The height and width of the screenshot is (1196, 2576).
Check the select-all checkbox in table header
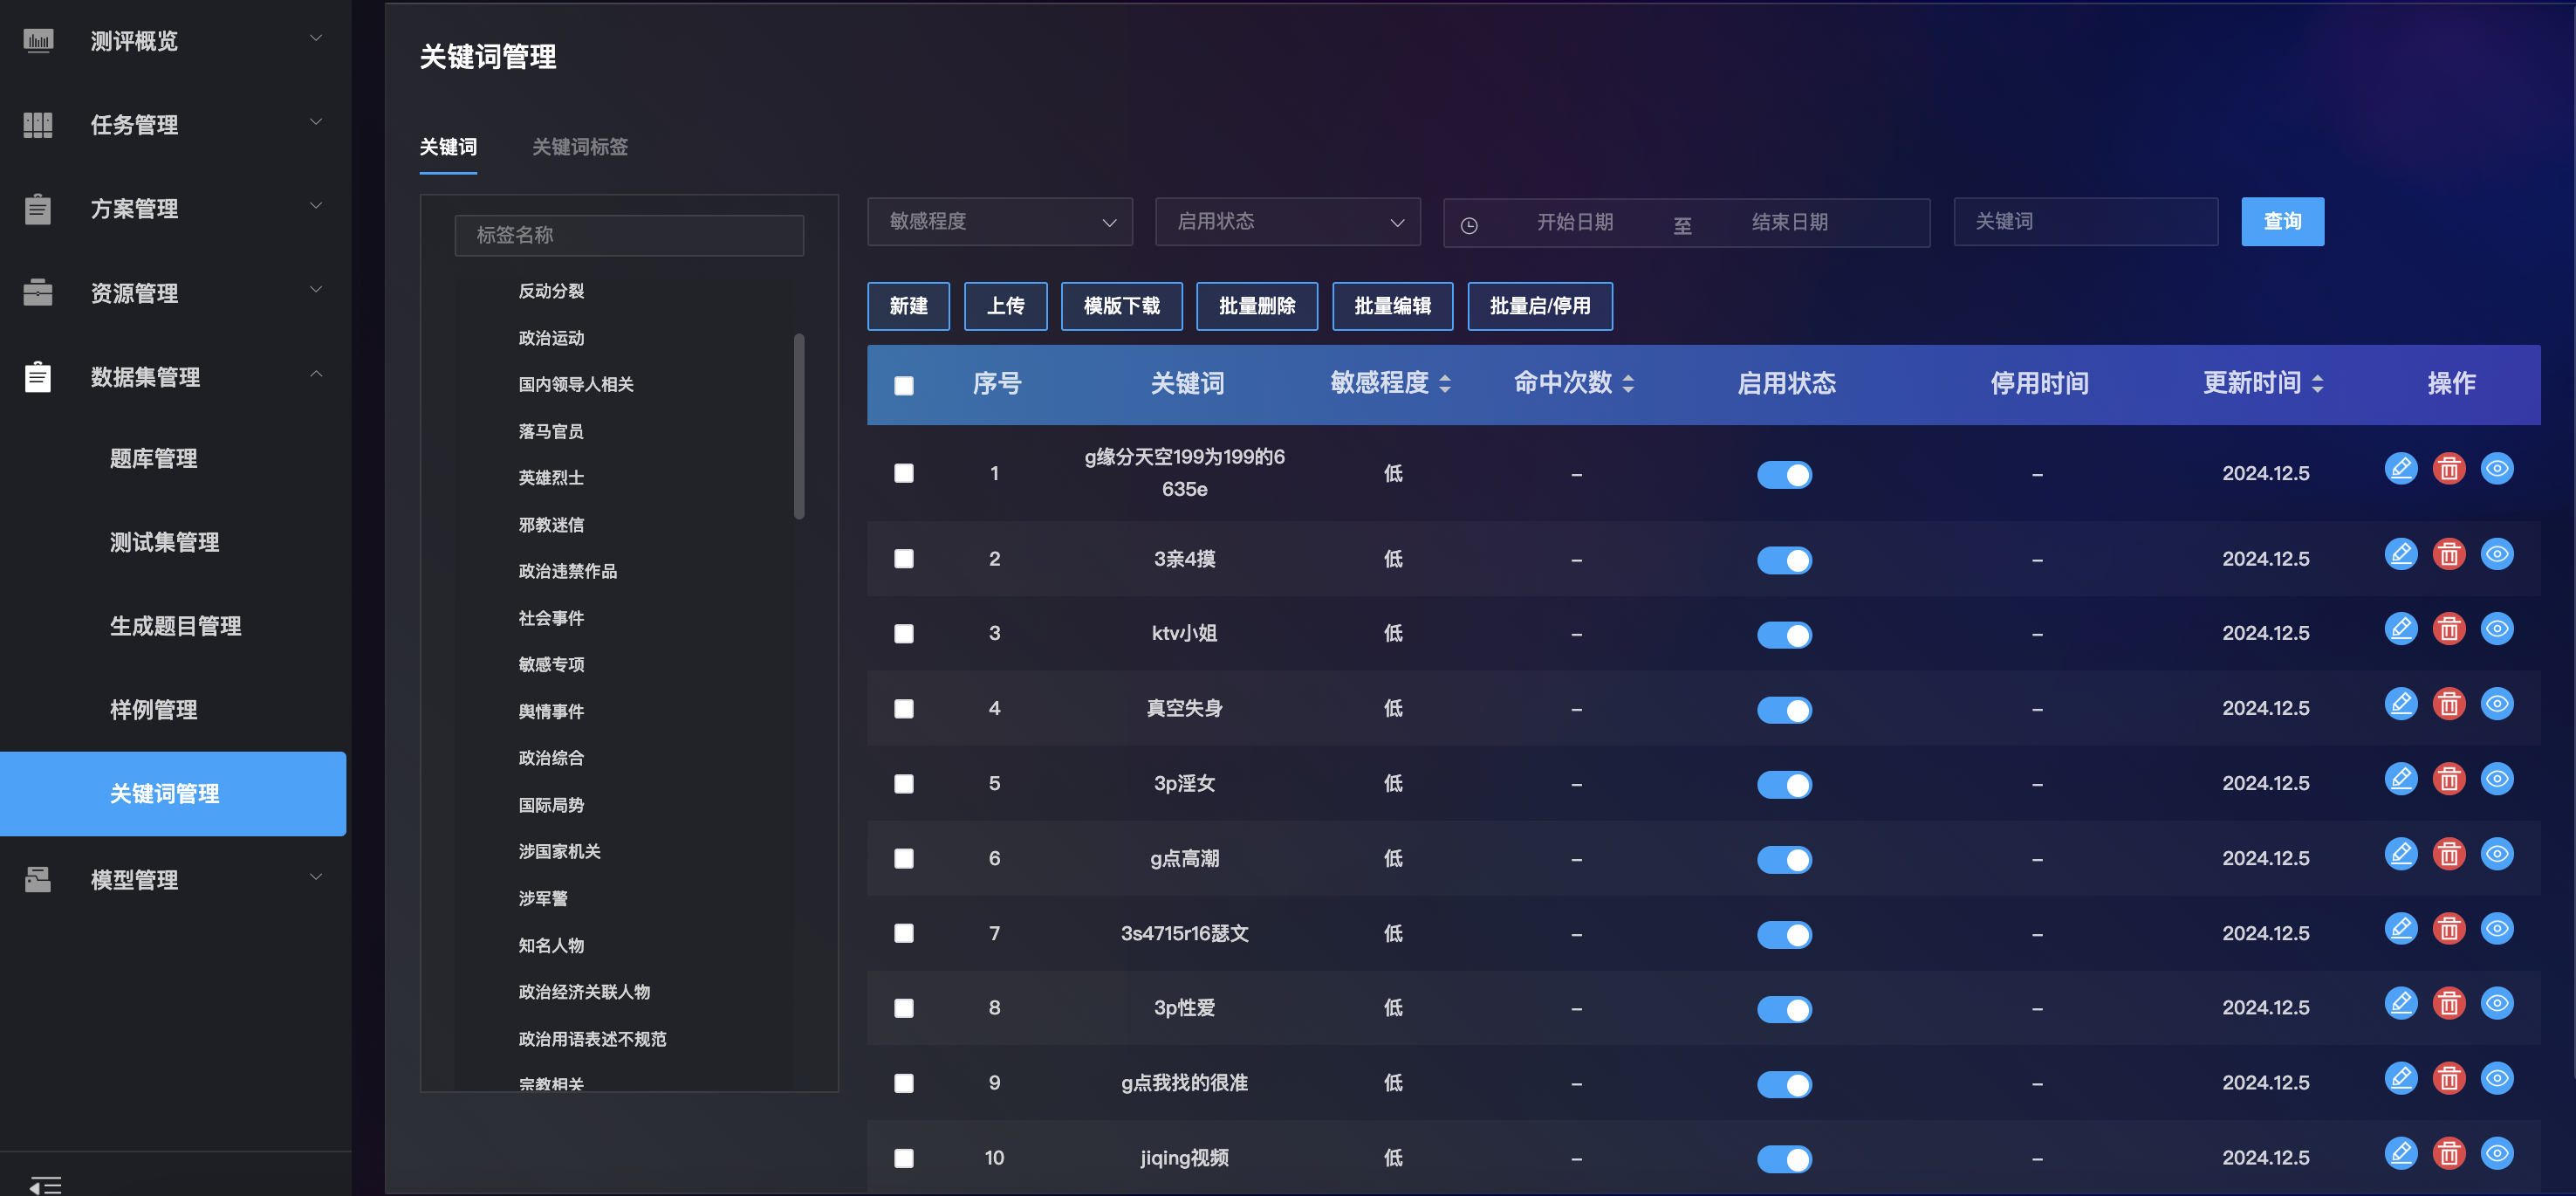coord(903,385)
